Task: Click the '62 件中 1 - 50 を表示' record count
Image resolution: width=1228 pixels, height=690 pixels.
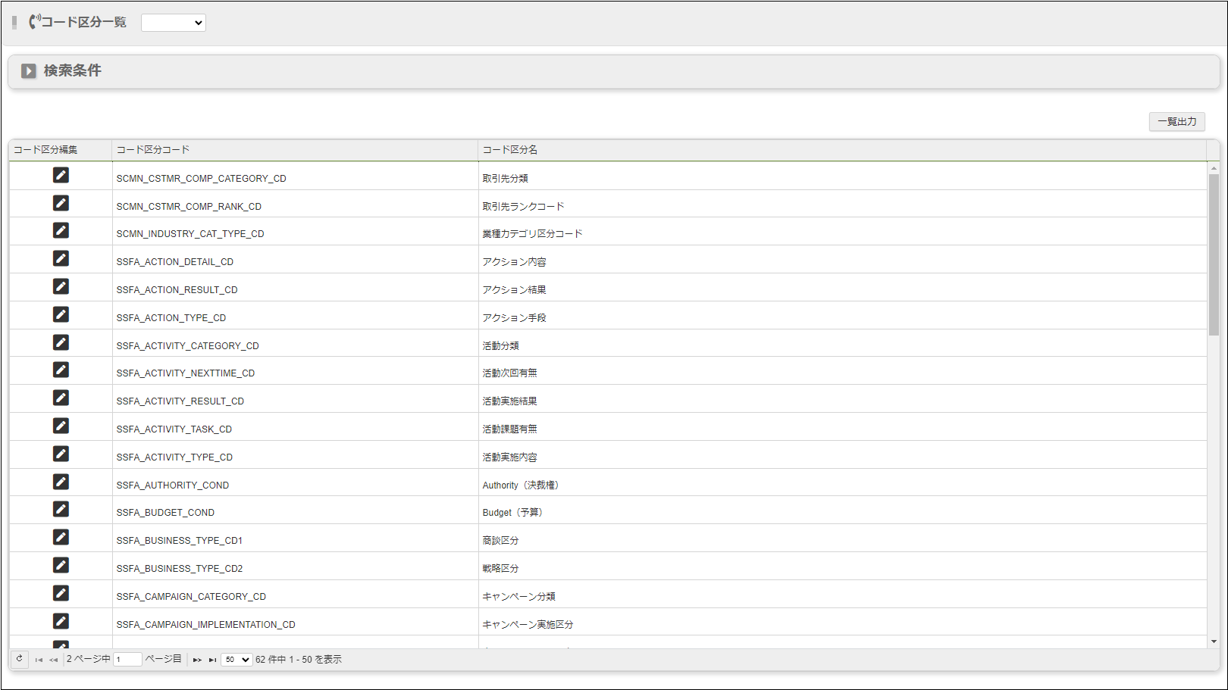Action: [x=299, y=660]
